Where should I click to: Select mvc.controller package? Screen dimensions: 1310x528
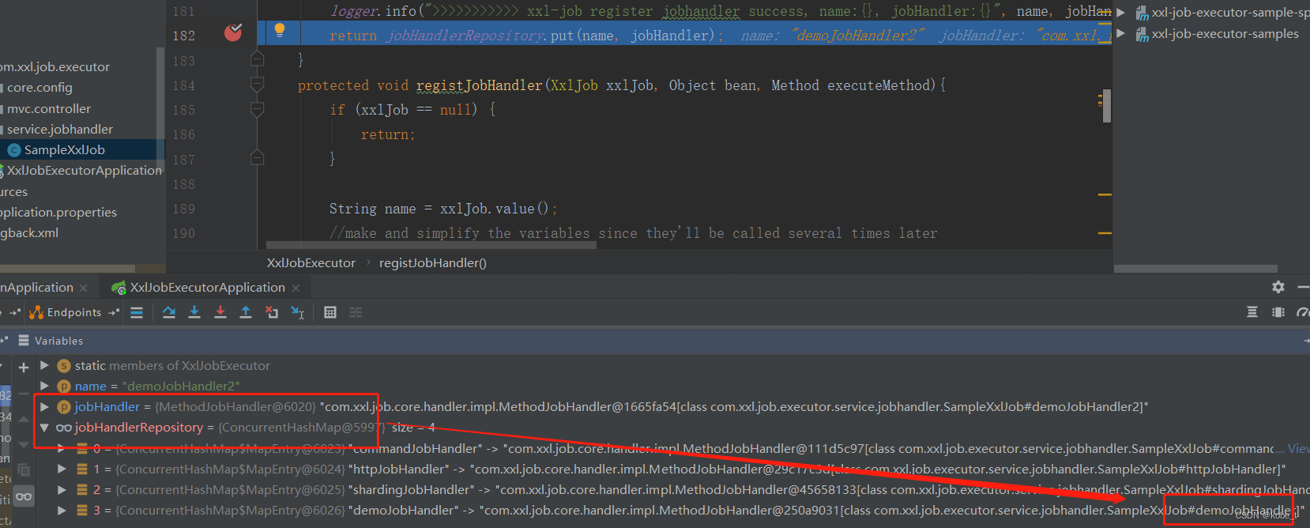coord(49,108)
